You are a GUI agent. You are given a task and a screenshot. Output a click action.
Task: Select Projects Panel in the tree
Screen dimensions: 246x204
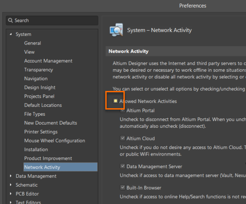39,96
